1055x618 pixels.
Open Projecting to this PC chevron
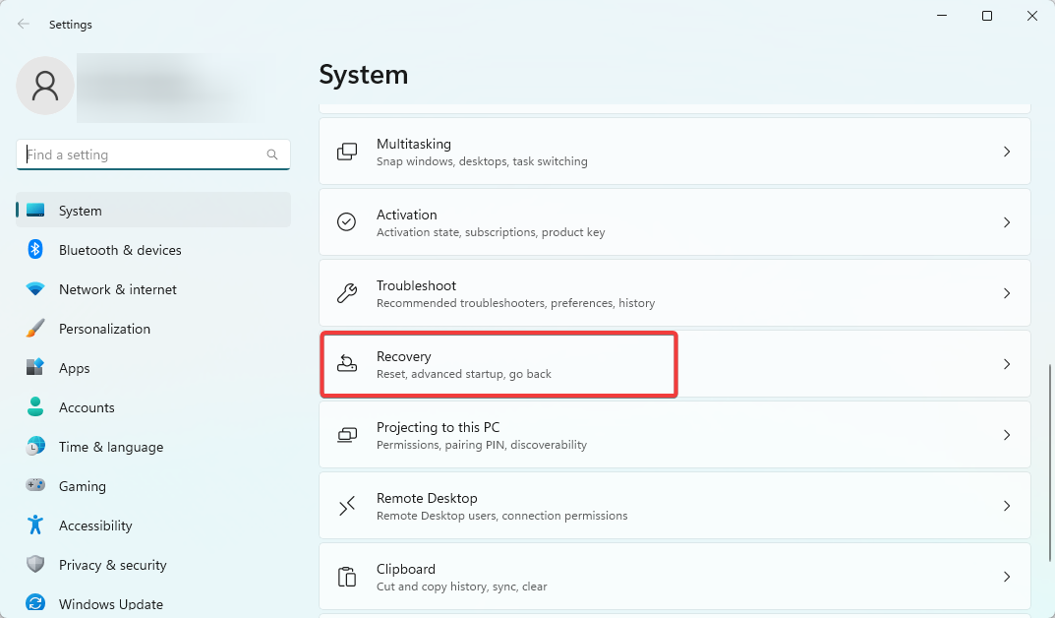click(1007, 435)
